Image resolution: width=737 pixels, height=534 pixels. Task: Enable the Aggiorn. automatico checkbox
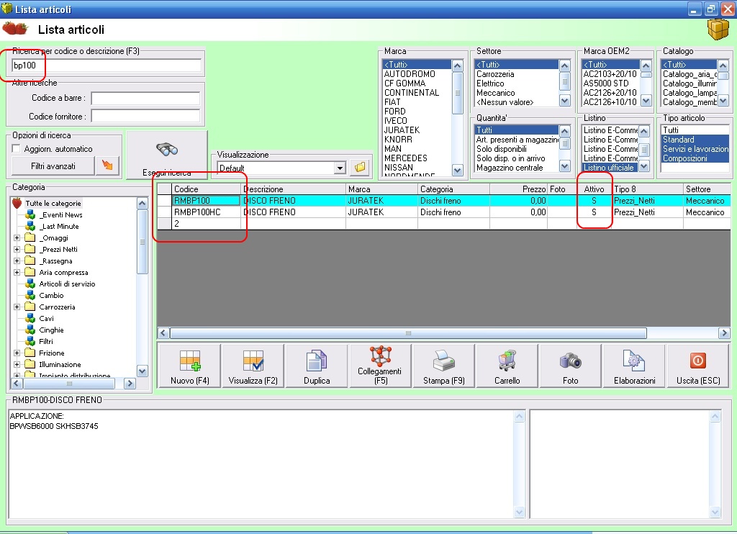pyautogui.click(x=16, y=149)
